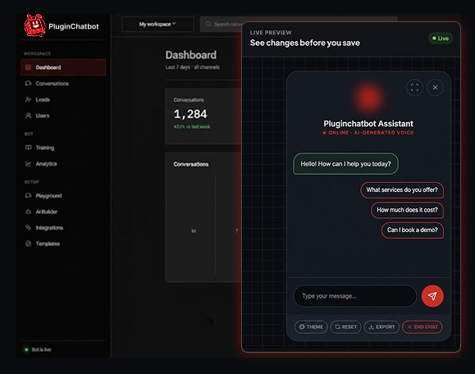
Task: Click the Online AI-generated voice status
Action: pyautogui.click(x=368, y=133)
